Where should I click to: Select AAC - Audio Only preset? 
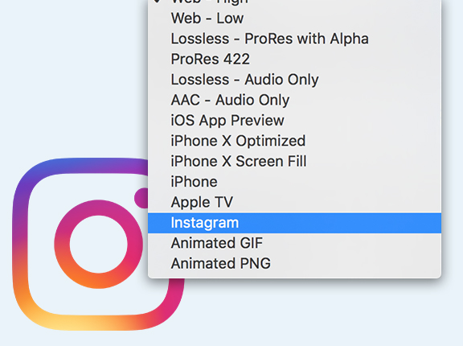coord(294,100)
